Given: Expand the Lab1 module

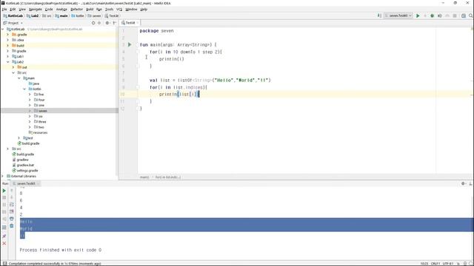Looking at the screenshot, I should pos(8,56).
